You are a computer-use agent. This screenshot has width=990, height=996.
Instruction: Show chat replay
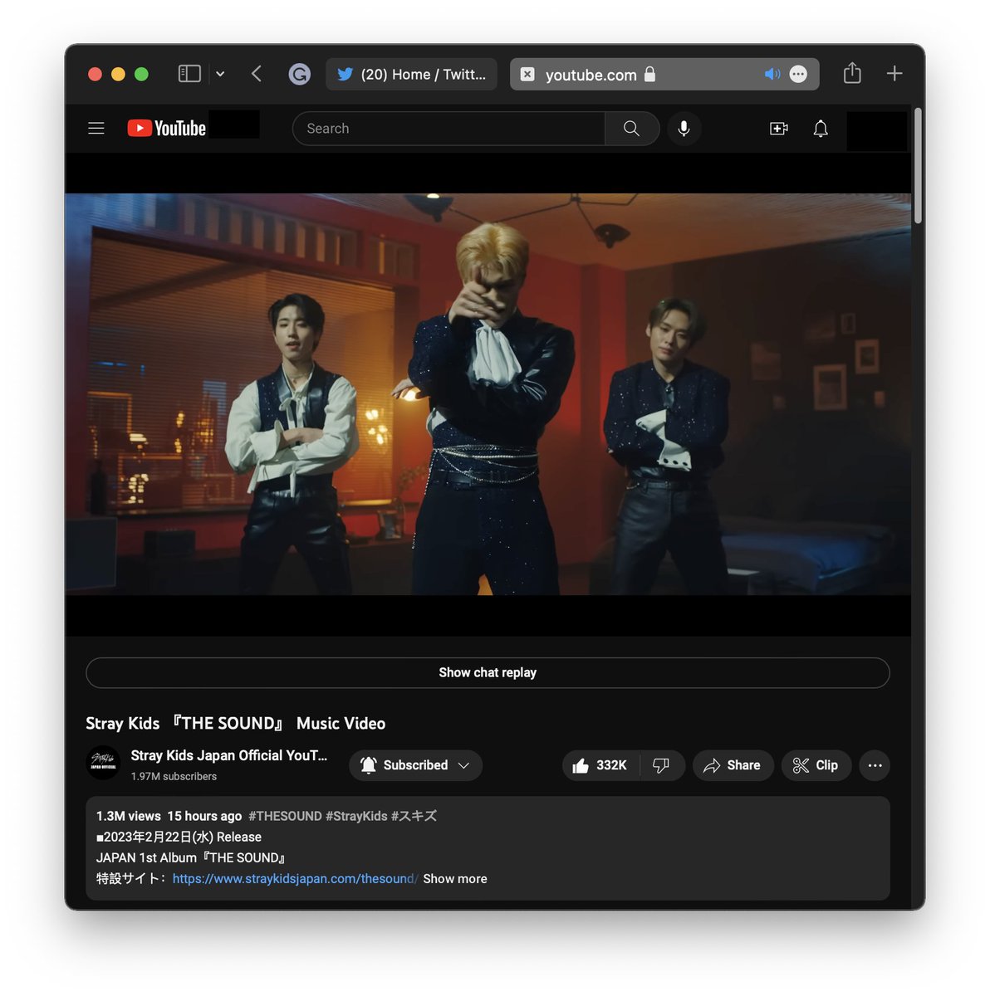(x=488, y=672)
